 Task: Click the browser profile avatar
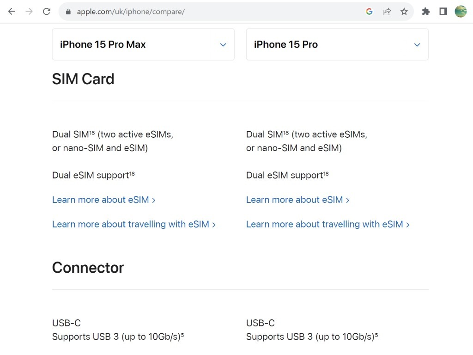pos(461,11)
